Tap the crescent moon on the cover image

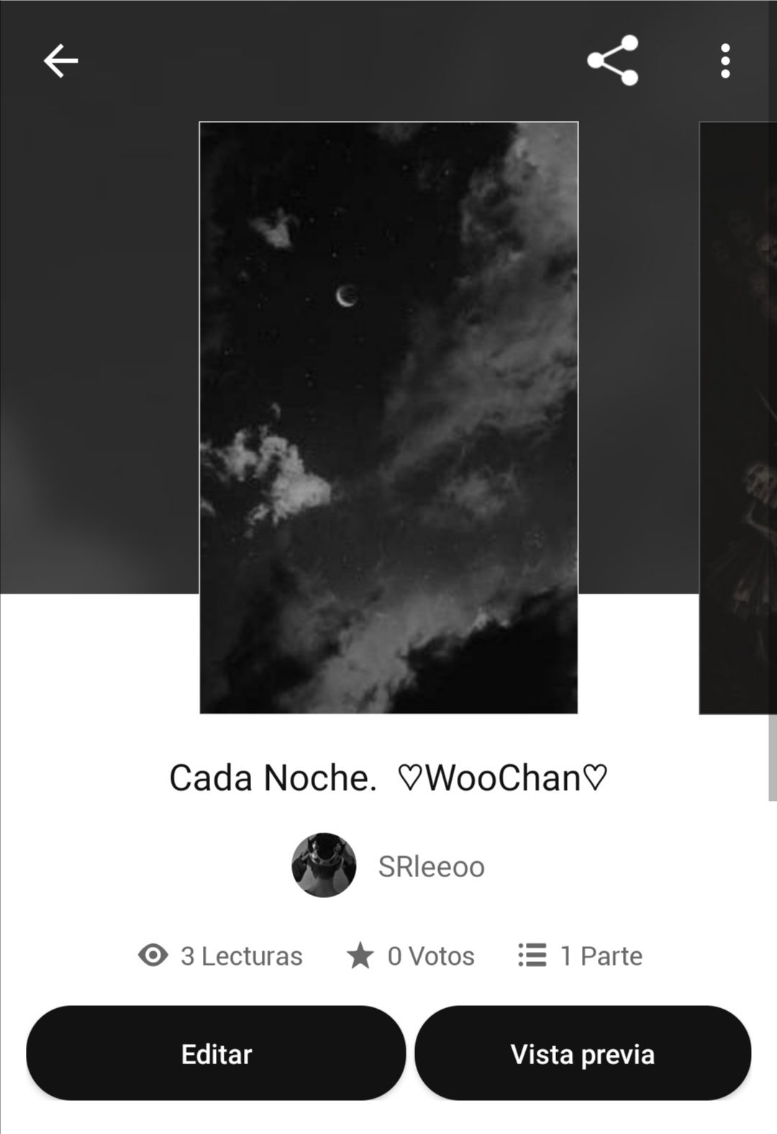pos(347,295)
